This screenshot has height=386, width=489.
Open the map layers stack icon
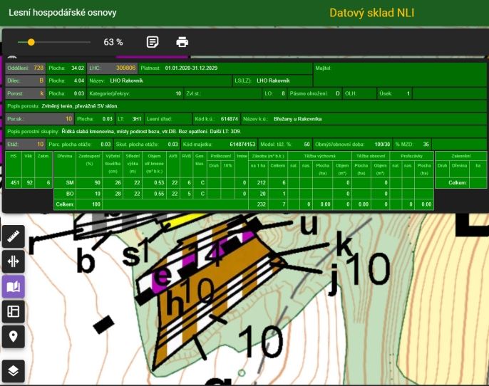(x=13, y=371)
